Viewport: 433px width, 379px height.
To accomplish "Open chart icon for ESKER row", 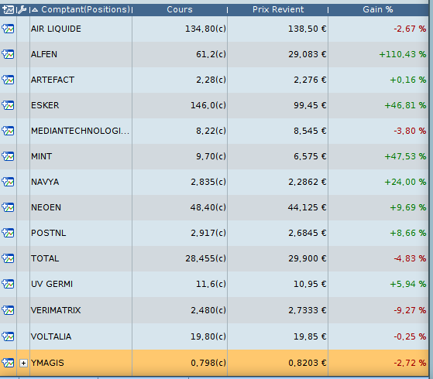I will click(x=8, y=105).
